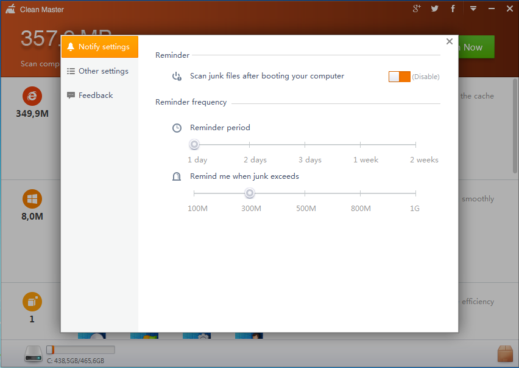Open the main menu dropdown arrow
This screenshot has width=519, height=368.
click(473, 9)
